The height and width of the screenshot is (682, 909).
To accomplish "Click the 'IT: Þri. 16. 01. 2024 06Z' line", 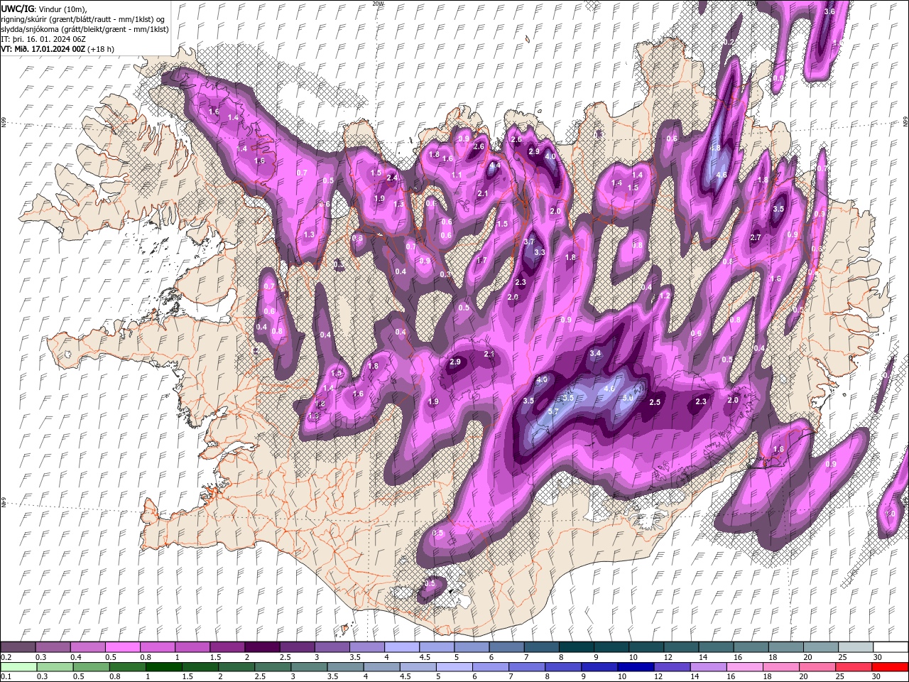I will pos(43,39).
